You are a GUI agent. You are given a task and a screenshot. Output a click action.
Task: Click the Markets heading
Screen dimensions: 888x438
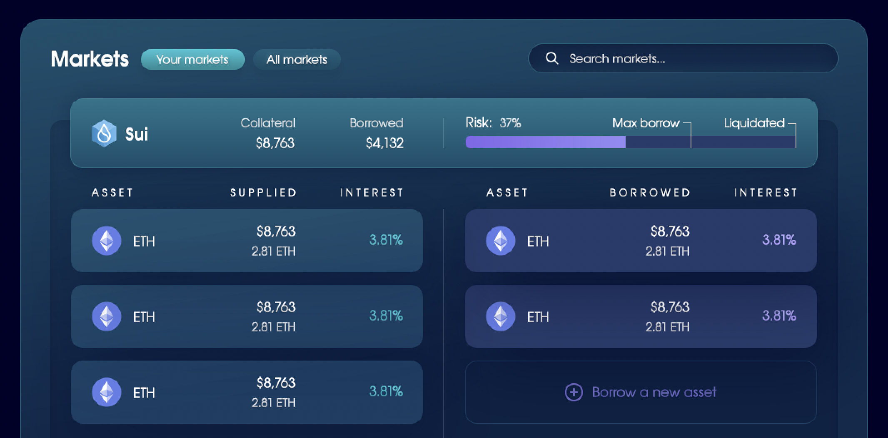(90, 59)
